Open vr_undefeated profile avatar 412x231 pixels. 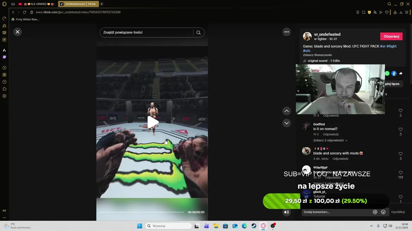(x=307, y=36)
